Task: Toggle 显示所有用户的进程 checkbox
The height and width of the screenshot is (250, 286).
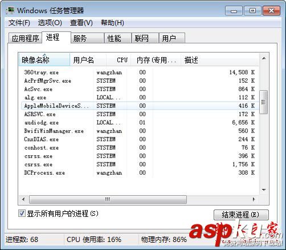Action: [x=22, y=213]
